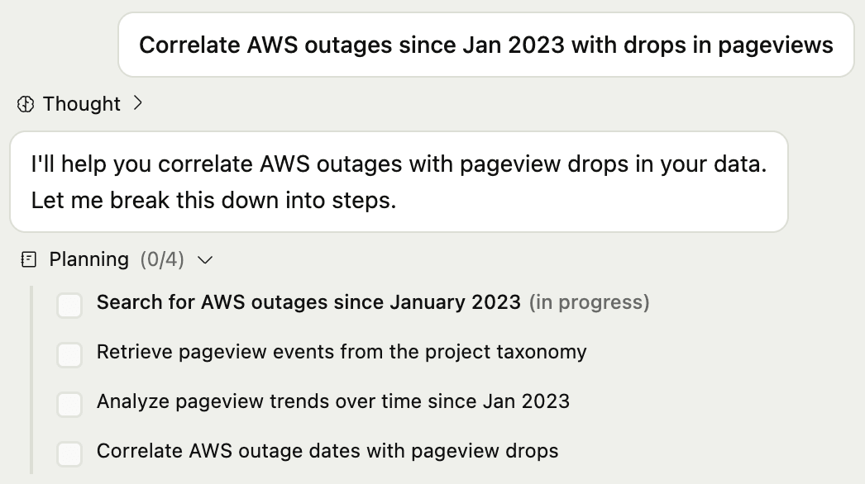Select the Retrieve pageview events step text
The width and height of the screenshot is (865, 484).
(342, 352)
